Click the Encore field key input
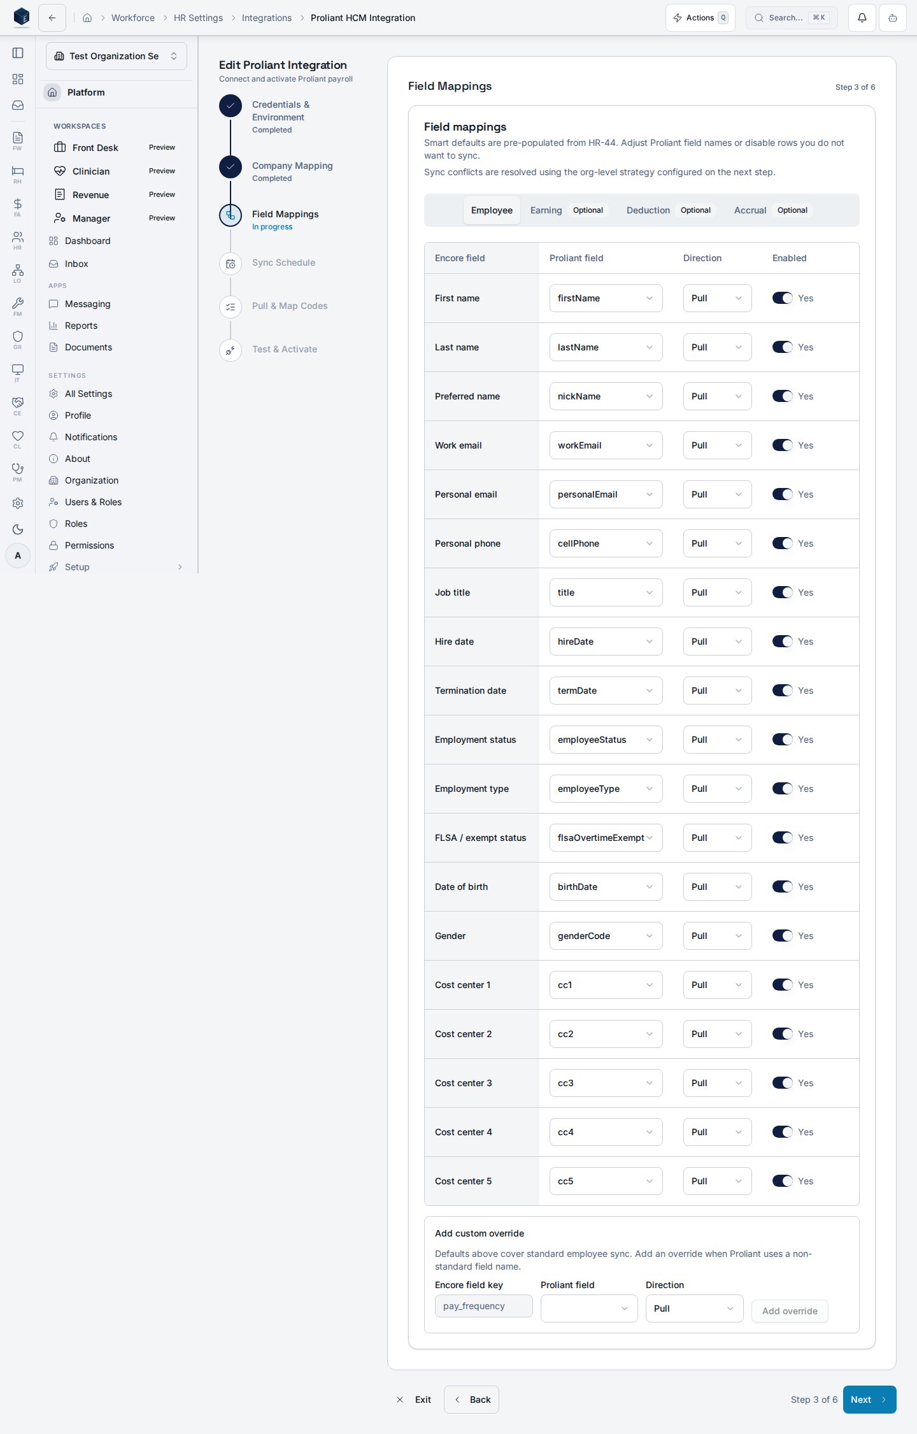 point(484,1306)
